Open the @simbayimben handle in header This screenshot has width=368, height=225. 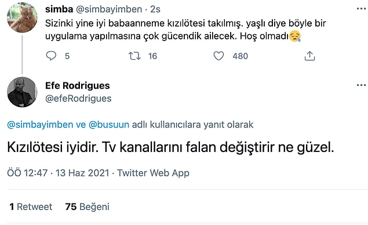(x=109, y=9)
